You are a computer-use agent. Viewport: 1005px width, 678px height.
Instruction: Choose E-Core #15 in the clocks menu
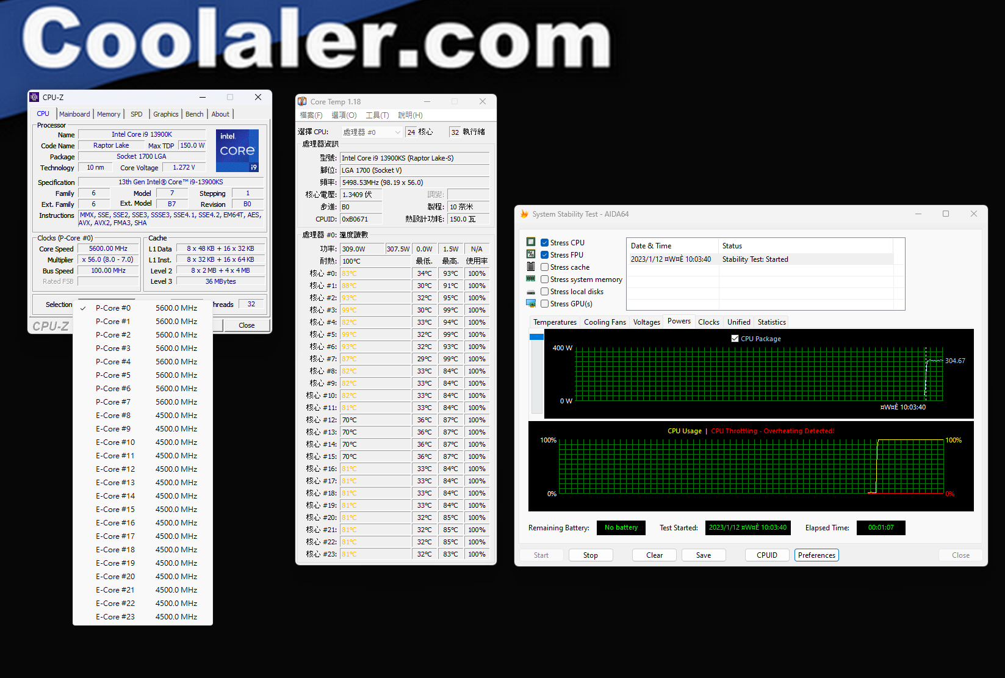[x=143, y=510]
